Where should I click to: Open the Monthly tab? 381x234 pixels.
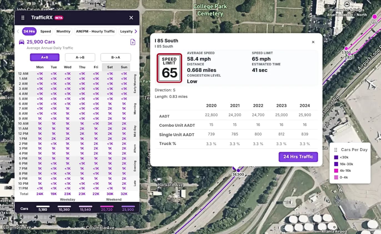click(63, 31)
